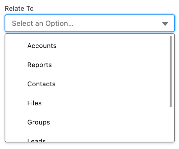Choose Accounts from the option list
This screenshot has width=179, height=149.
click(x=89, y=46)
